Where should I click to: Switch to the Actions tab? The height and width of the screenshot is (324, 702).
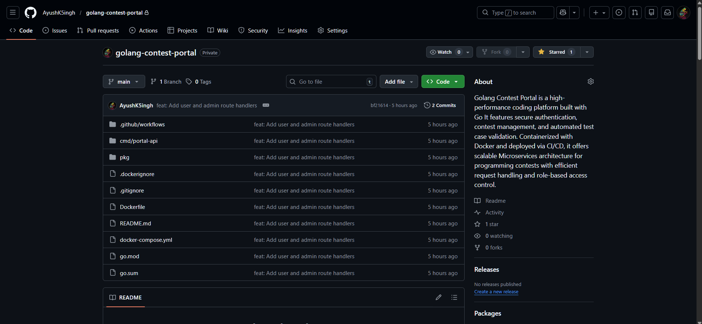(143, 31)
